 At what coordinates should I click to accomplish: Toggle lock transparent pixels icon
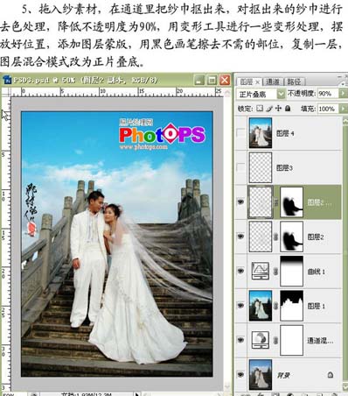click(260, 109)
